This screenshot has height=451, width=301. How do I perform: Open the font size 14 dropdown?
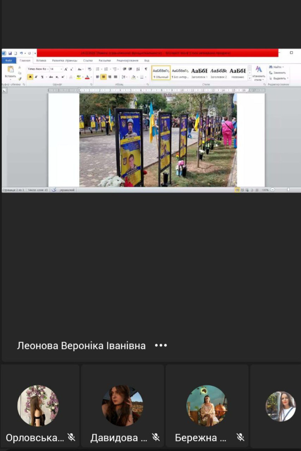(56, 69)
